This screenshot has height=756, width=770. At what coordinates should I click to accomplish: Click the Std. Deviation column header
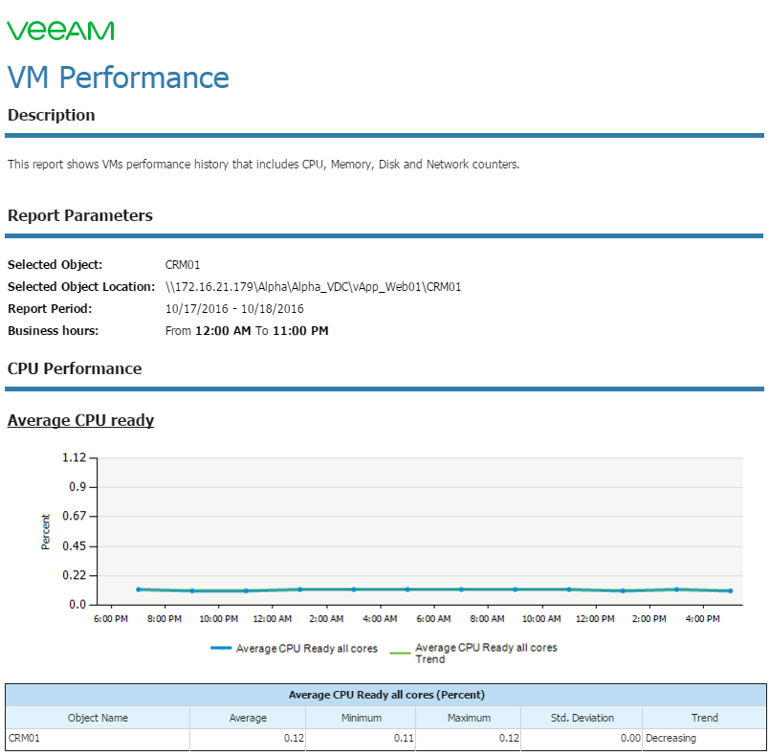click(583, 718)
